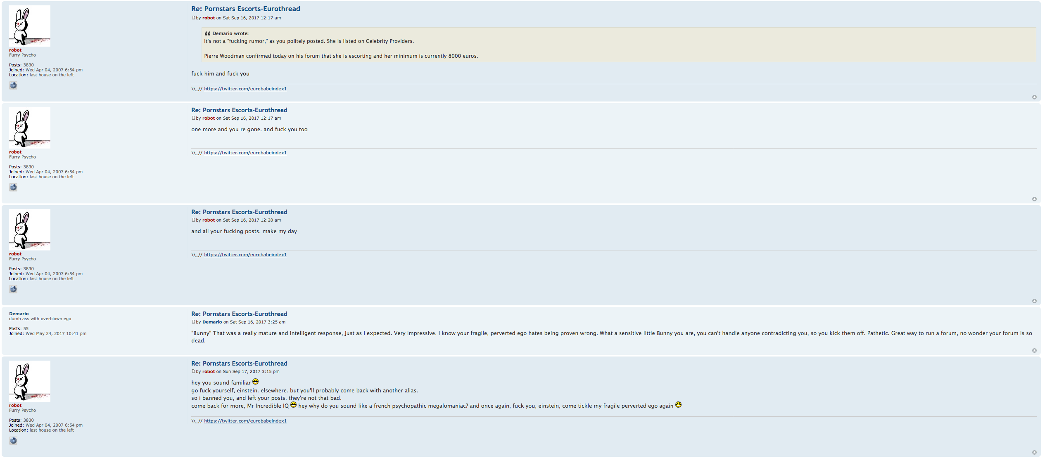Click back-to-top icon of Demario's post
Screen dimensions: 1045x458
1034,351
